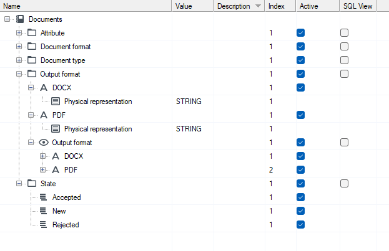This screenshot has height=251, width=389.
Task: Sort by the SQL View column header
Action: [x=358, y=6]
